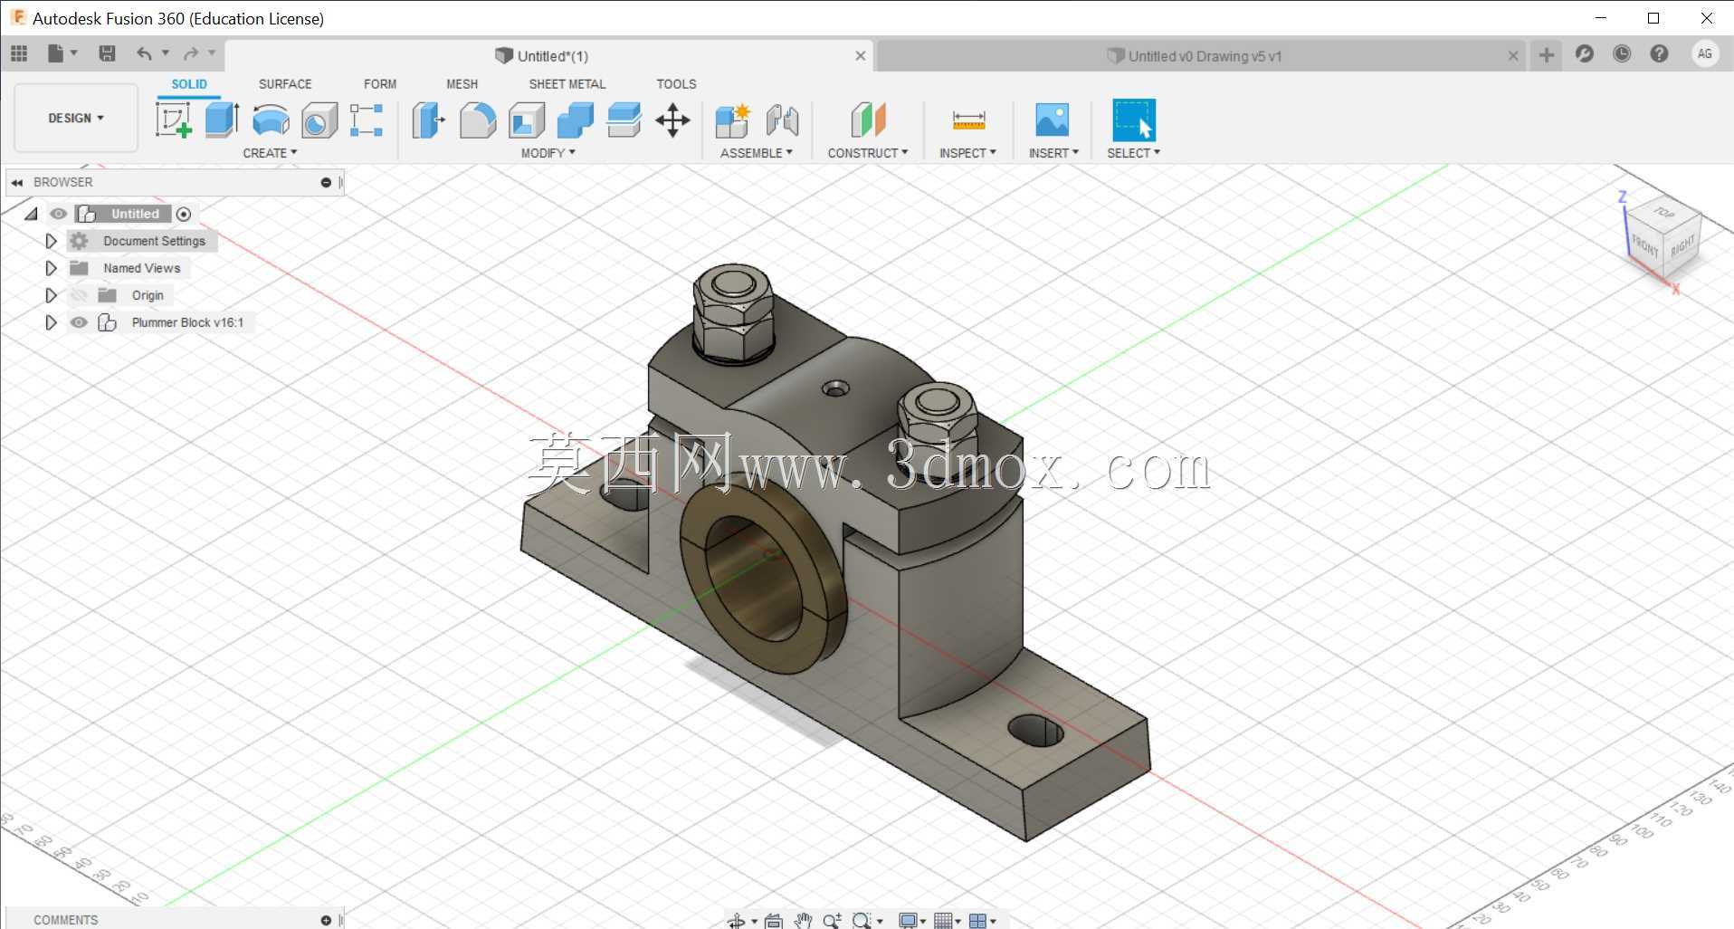This screenshot has height=929, width=1734.
Task: Select the Extrude tool
Action: point(222,120)
